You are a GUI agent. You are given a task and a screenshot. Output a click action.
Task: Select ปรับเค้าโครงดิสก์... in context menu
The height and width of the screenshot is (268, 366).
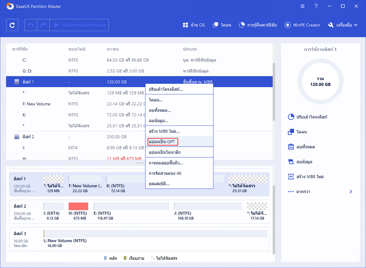[x=179, y=89]
